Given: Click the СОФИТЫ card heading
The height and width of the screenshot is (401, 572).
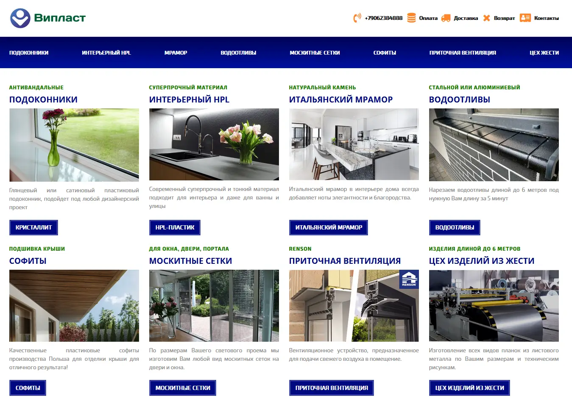Looking at the screenshot, I should pyautogui.click(x=28, y=261).
